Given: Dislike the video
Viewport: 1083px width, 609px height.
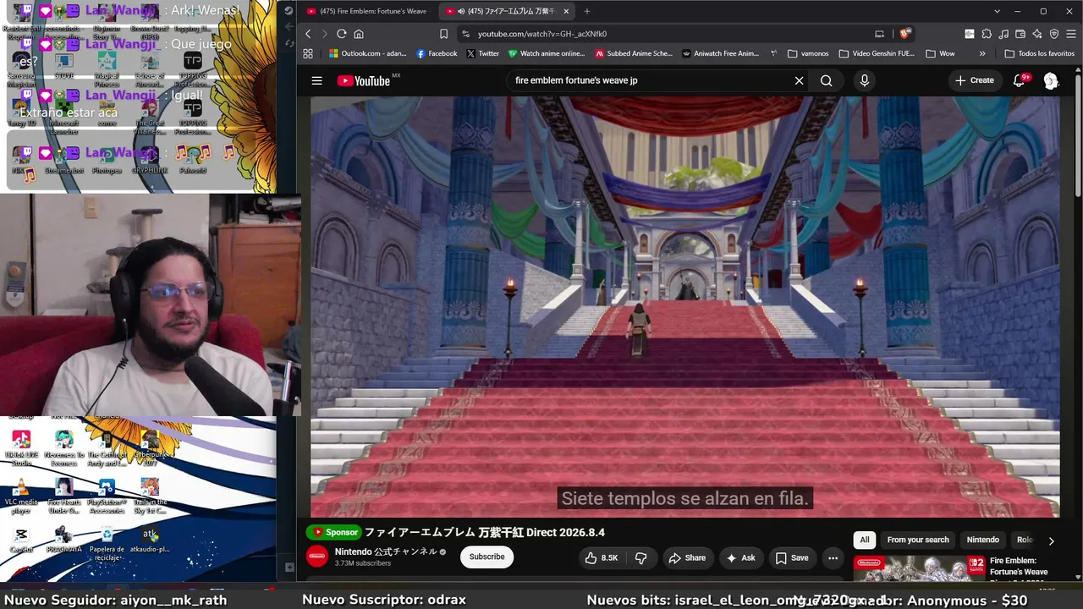Looking at the screenshot, I should point(640,557).
